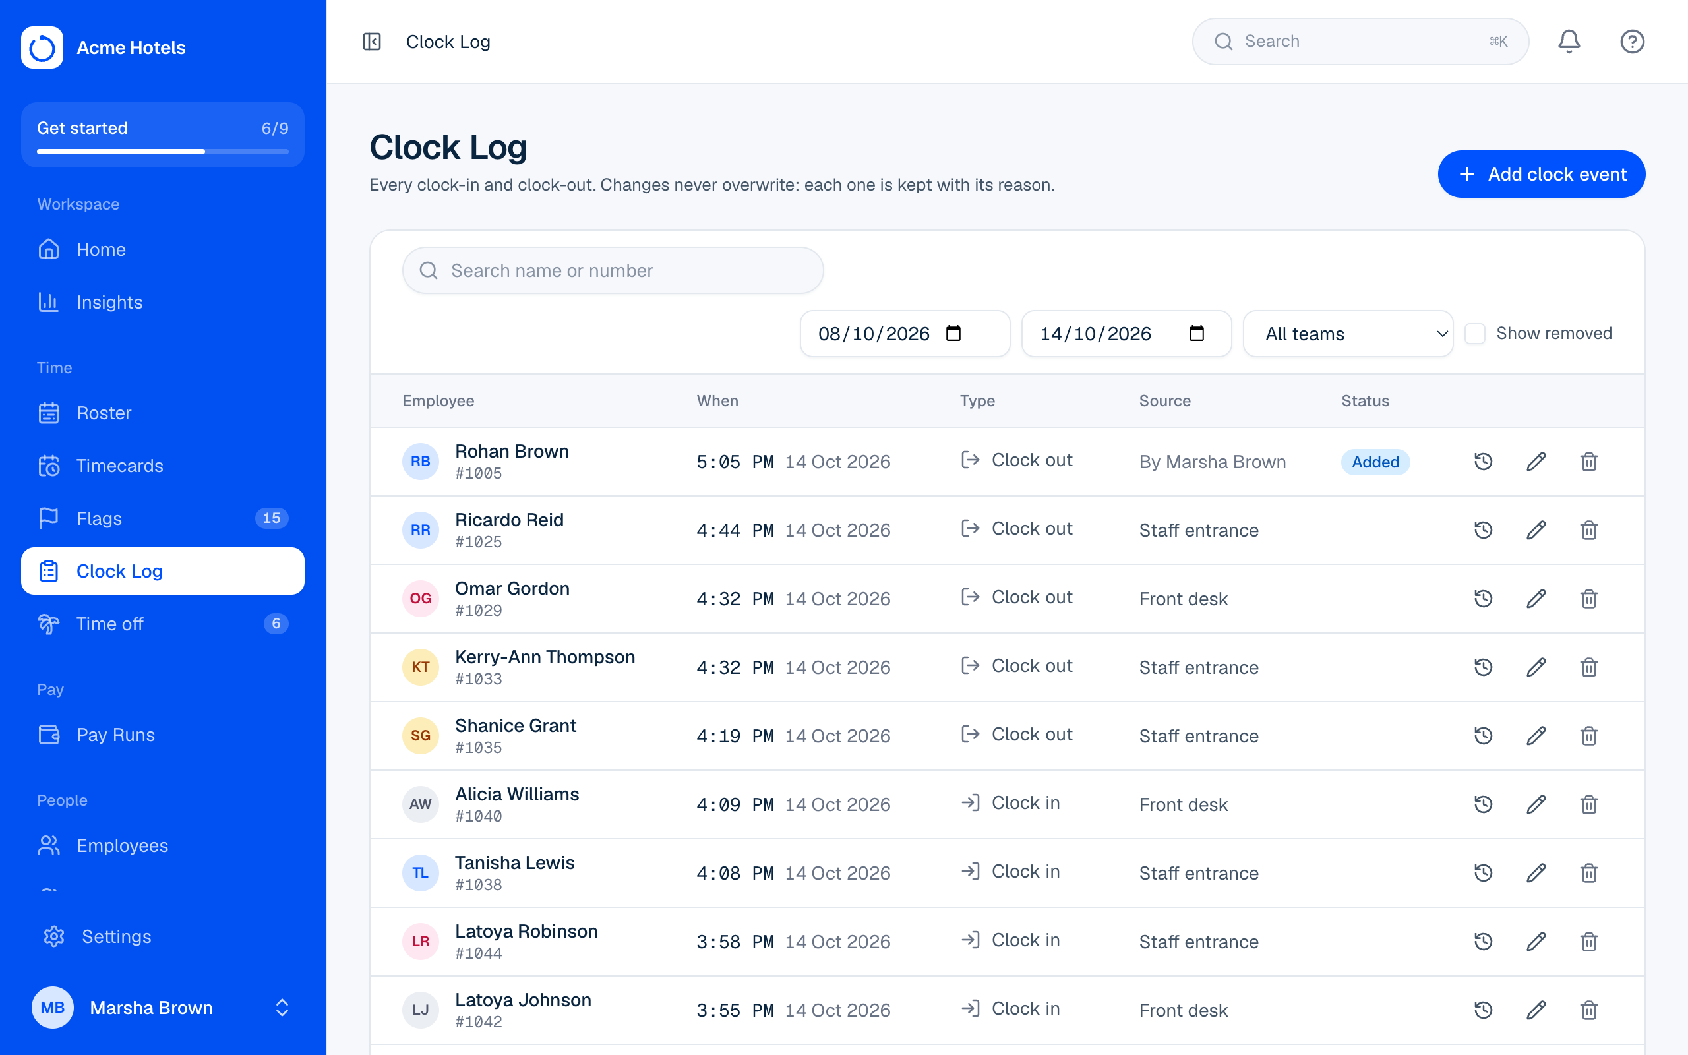Image resolution: width=1688 pixels, height=1055 pixels.
Task: Click the end date field 14/10/2026
Action: [x=1126, y=334]
